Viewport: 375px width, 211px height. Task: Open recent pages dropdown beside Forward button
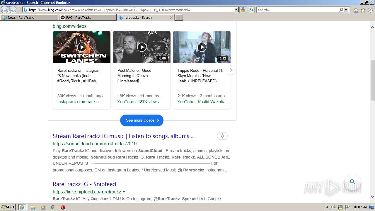pyautogui.click(x=19, y=10)
